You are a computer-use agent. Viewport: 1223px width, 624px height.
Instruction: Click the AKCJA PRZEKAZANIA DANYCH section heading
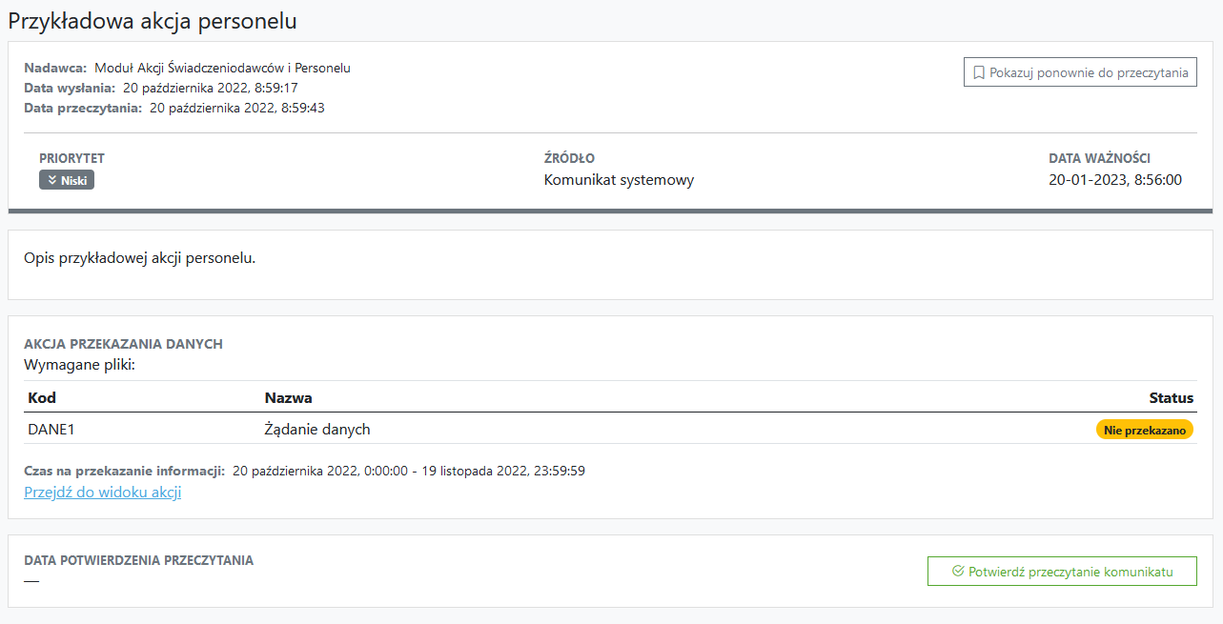coord(123,344)
